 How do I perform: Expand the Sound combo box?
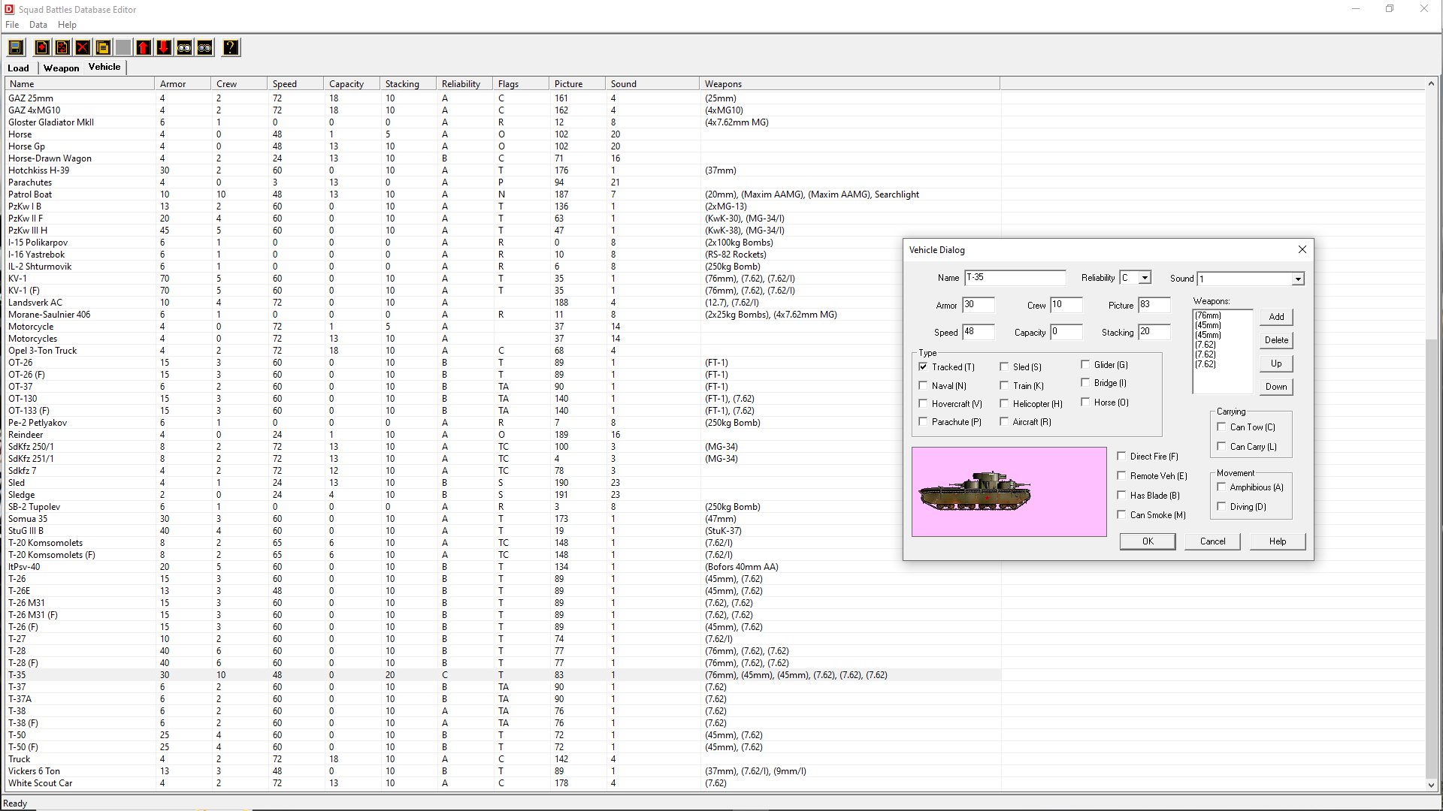pos(1297,279)
